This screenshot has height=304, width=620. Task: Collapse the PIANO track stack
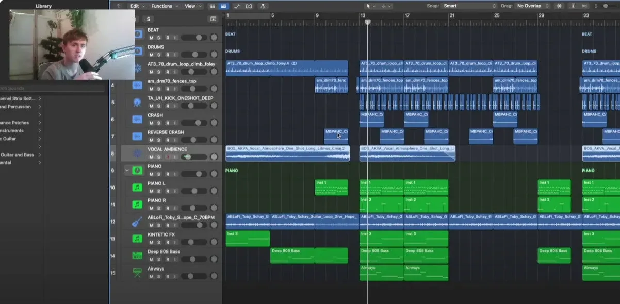tap(127, 170)
